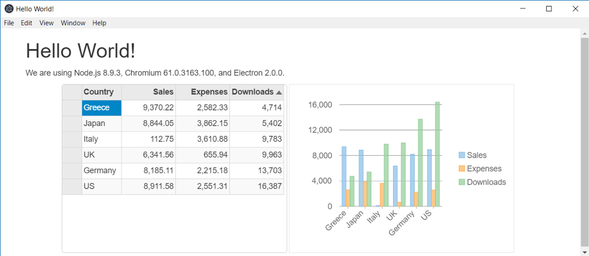Select the US row header
This screenshot has width=589, height=256.
(72, 187)
